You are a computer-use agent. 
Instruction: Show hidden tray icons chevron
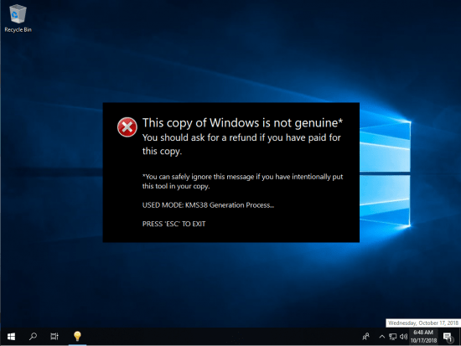click(381, 337)
